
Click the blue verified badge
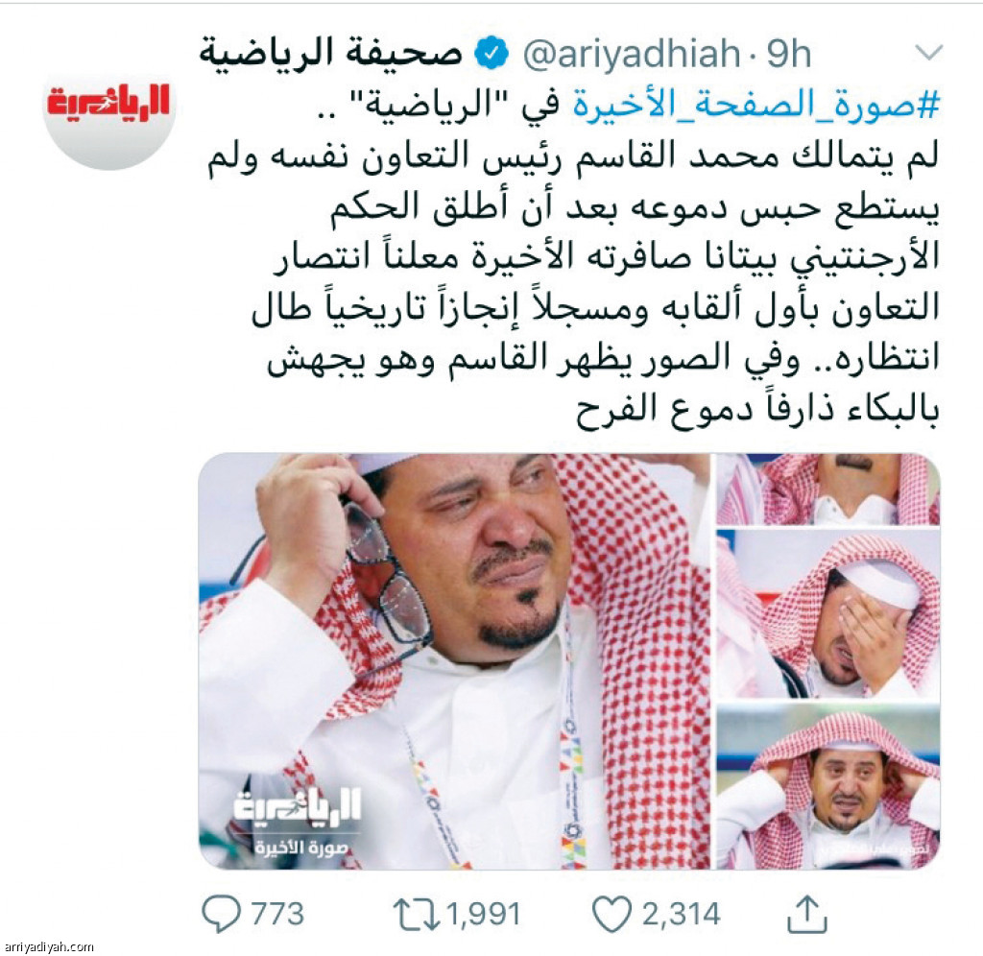pos(491,53)
